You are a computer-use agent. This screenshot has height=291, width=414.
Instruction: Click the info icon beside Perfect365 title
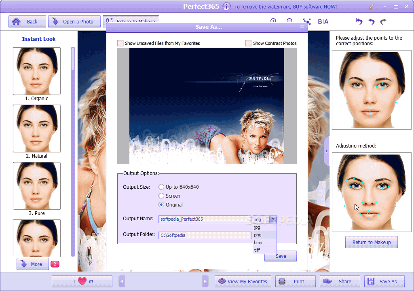coord(226,6)
